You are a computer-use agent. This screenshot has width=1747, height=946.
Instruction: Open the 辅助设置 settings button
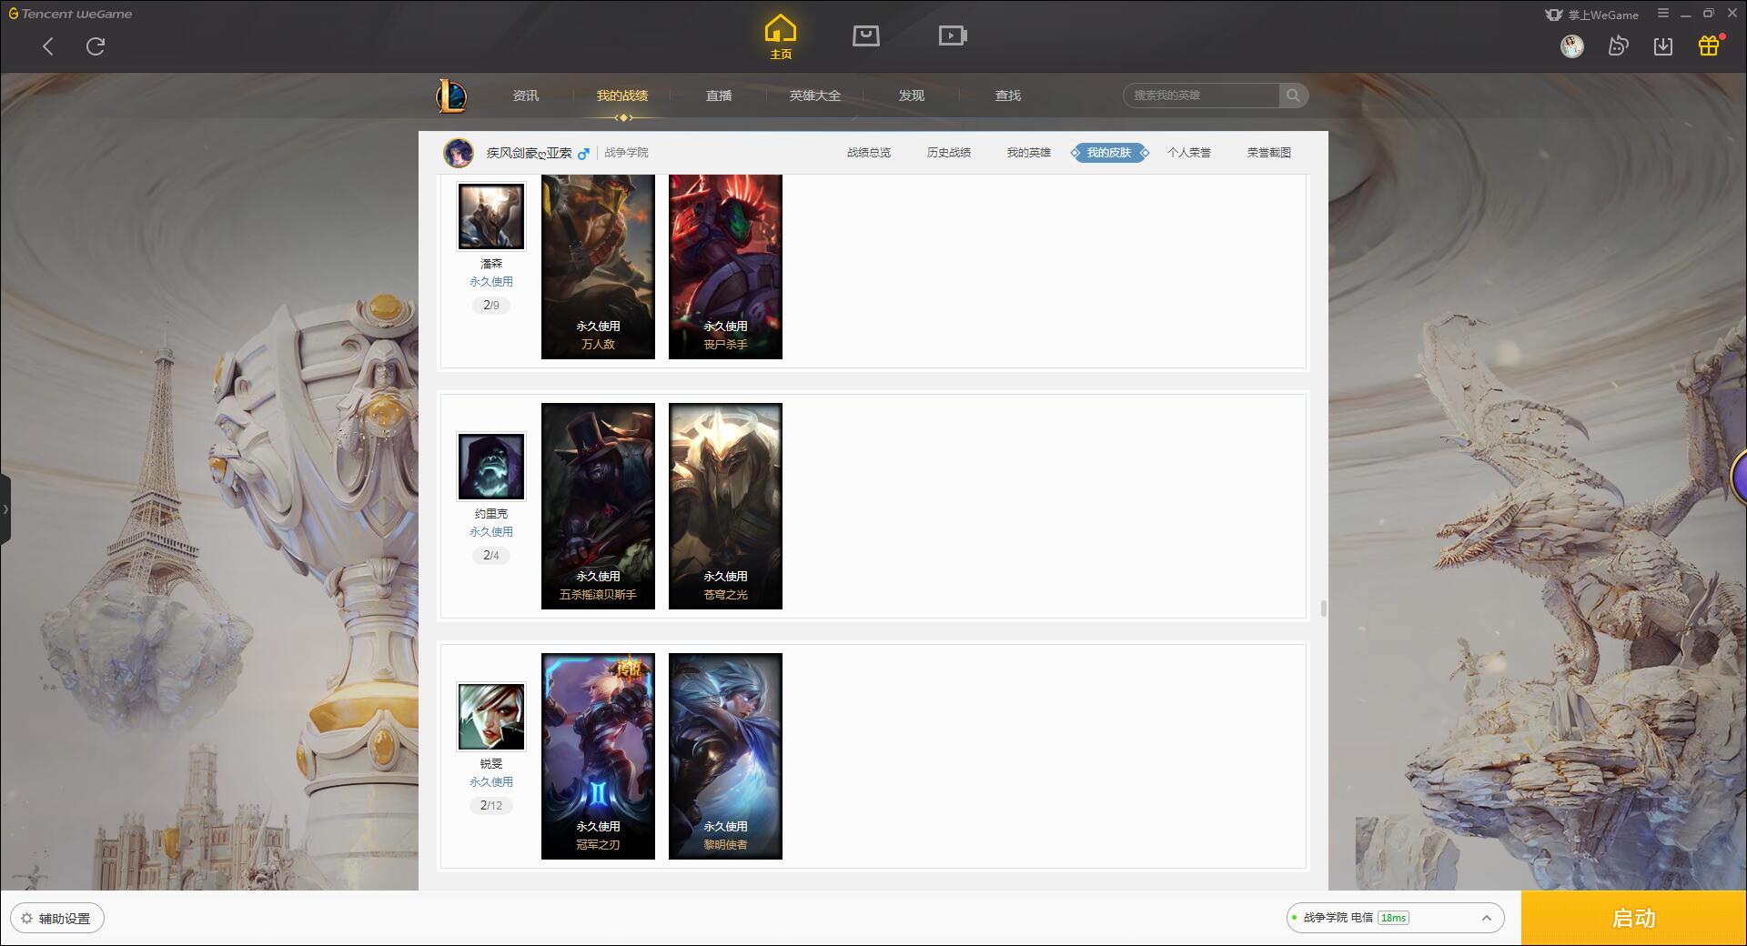pyautogui.click(x=57, y=919)
